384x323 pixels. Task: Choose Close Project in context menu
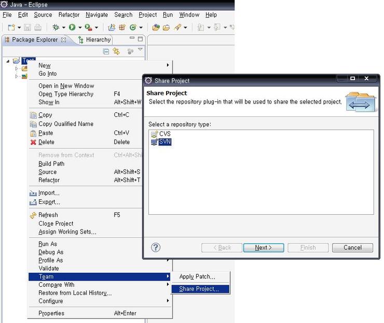tap(86, 224)
